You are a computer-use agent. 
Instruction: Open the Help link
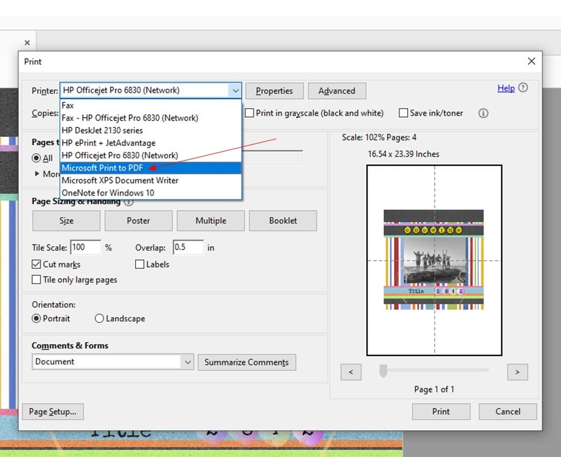(506, 88)
